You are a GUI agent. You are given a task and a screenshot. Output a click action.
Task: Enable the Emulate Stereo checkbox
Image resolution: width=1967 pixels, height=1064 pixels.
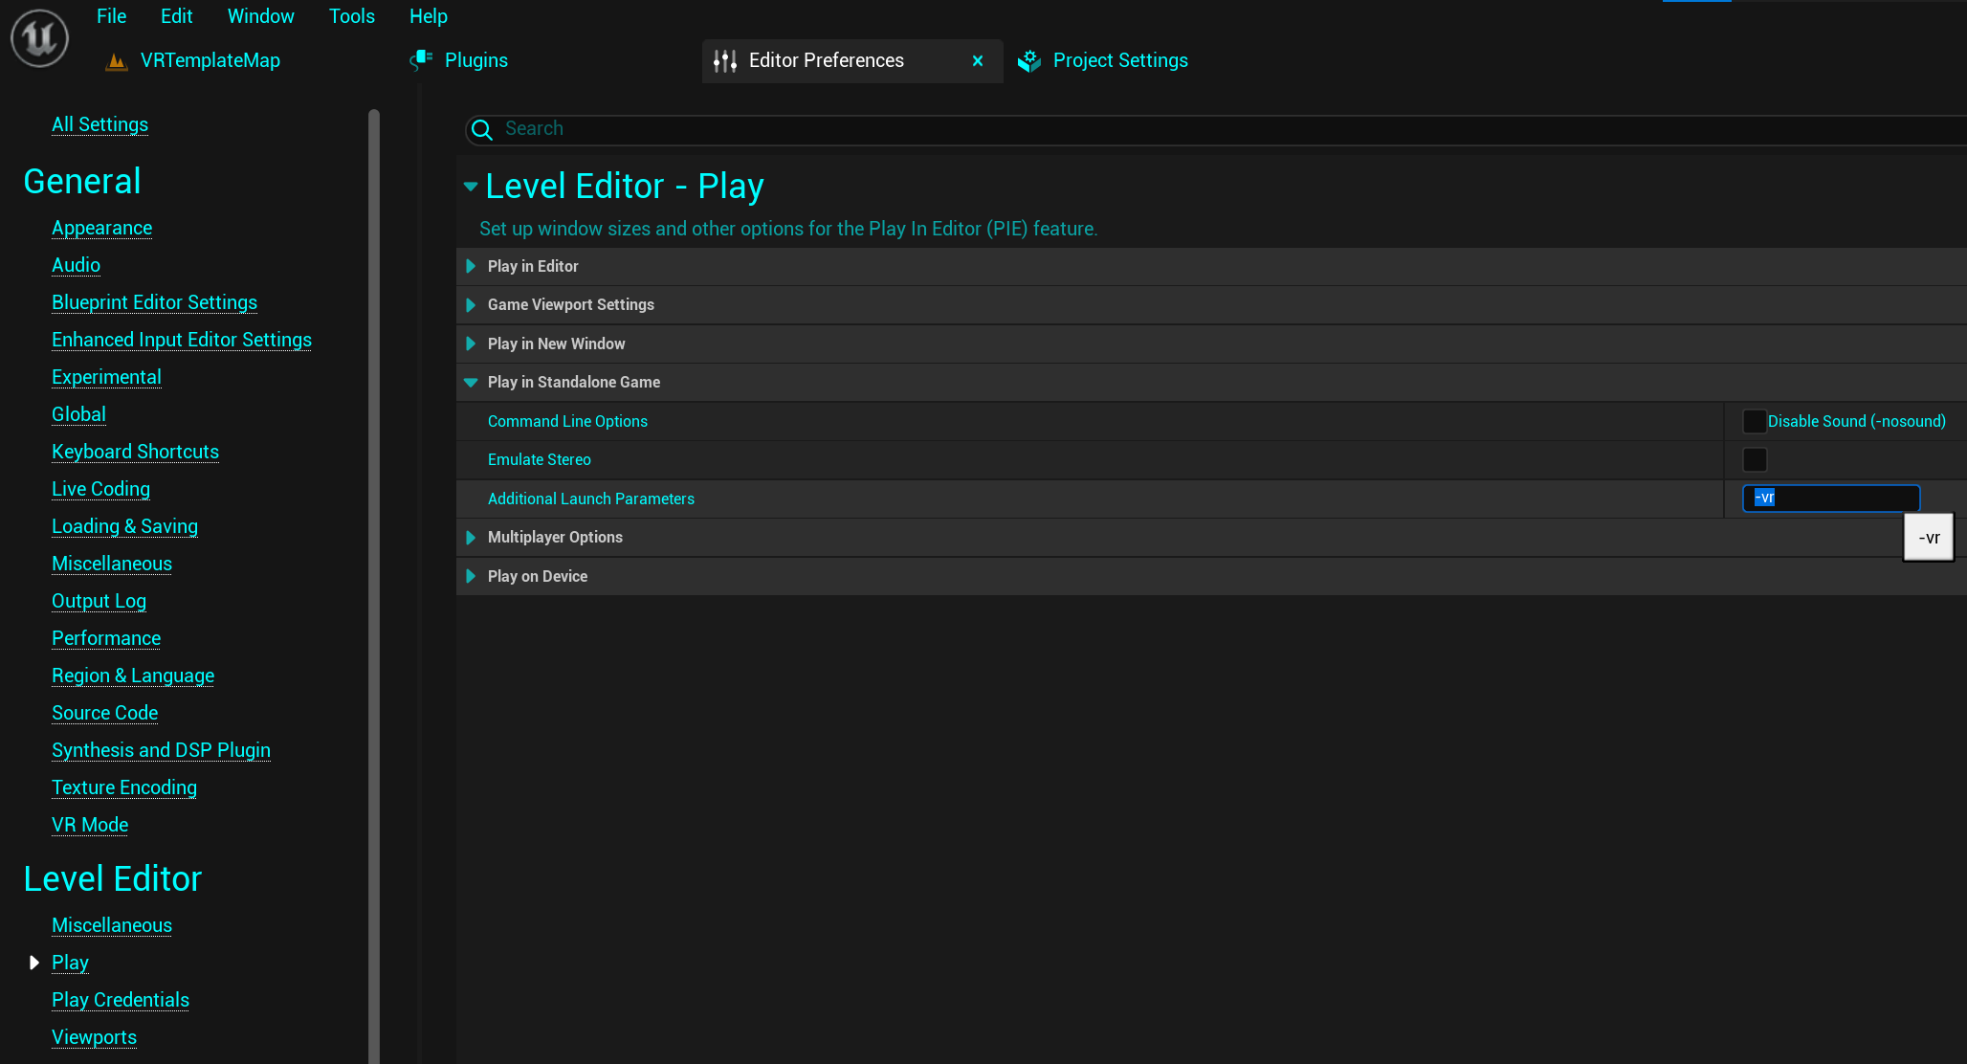[x=1755, y=459]
